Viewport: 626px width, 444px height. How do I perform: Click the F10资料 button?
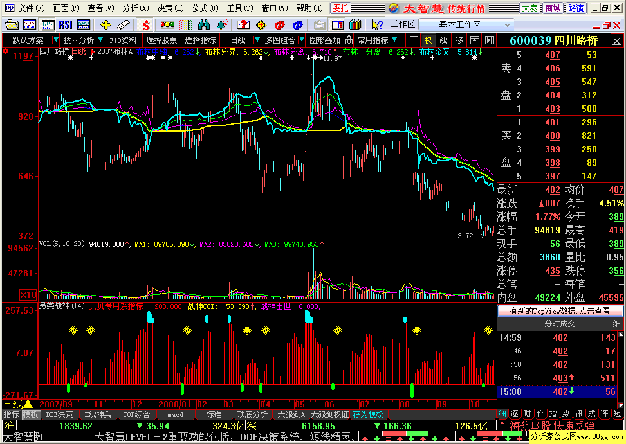click(123, 40)
